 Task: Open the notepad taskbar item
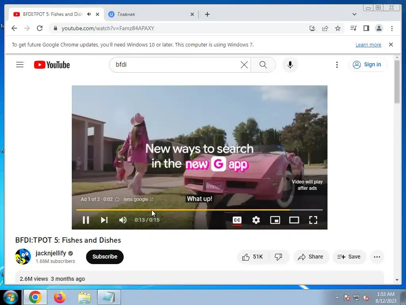(109, 297)
